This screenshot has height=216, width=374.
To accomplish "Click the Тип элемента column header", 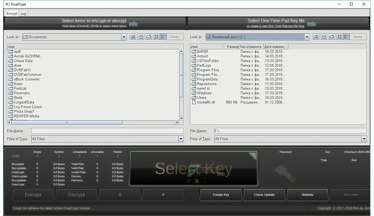I will (x=251, y=46).
